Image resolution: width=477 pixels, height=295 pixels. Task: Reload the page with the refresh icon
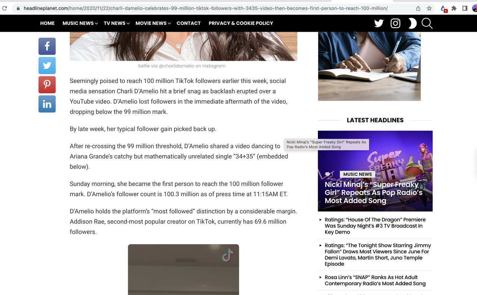click(4, 8)
